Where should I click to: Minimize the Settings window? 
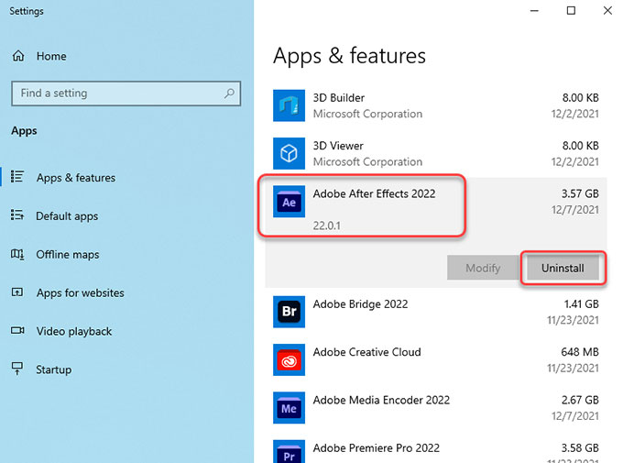coord(534,11)
